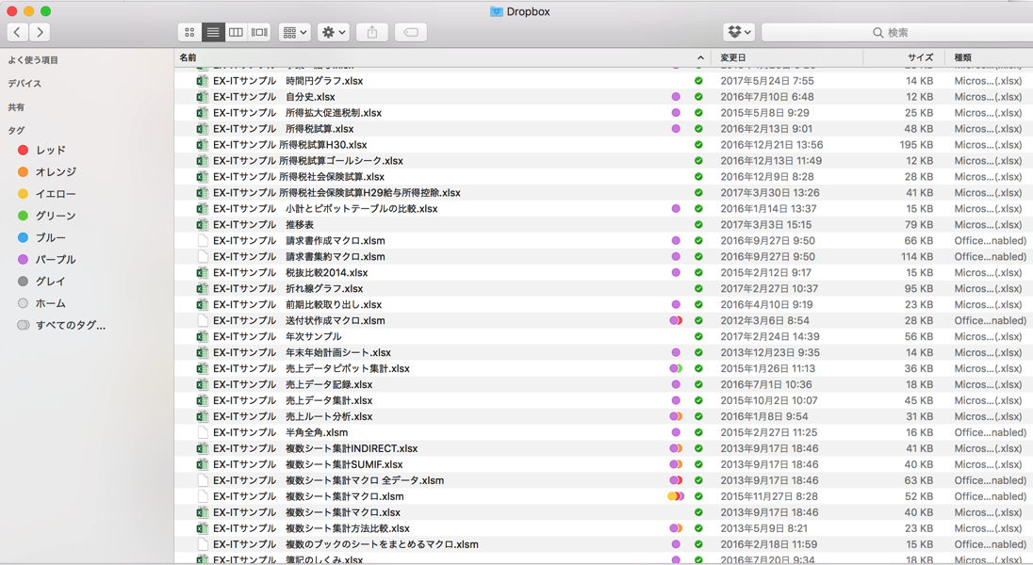Select the イエロー yellow tag

(47, 194)
